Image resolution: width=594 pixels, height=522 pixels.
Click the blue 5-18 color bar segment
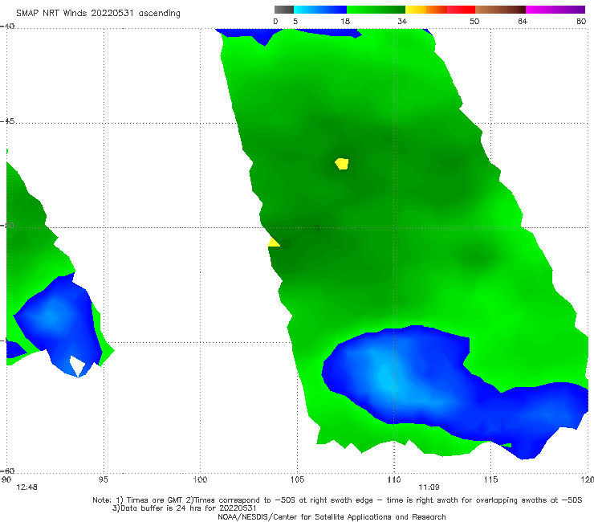click(x=320, y=10)
